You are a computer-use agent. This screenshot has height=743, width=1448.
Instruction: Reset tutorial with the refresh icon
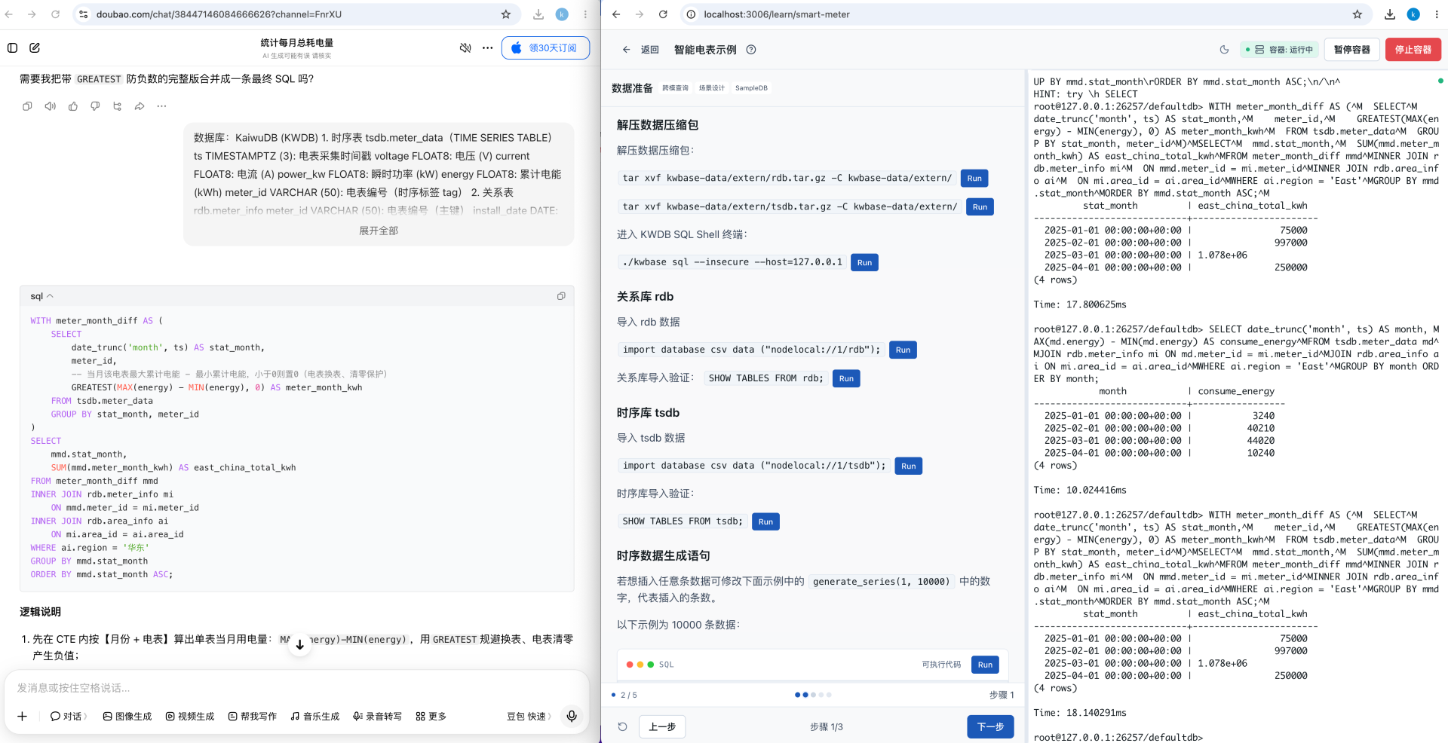pyautogui.click(x=622, y=727)
